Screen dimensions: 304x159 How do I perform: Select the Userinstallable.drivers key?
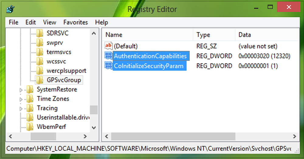[63, 117]
